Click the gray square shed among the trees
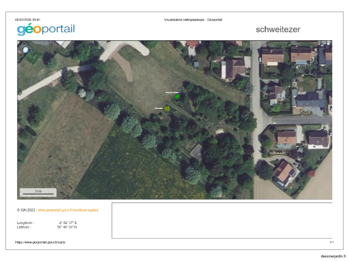This screenshot has height=261, width=349. click(x=197, y=153)
